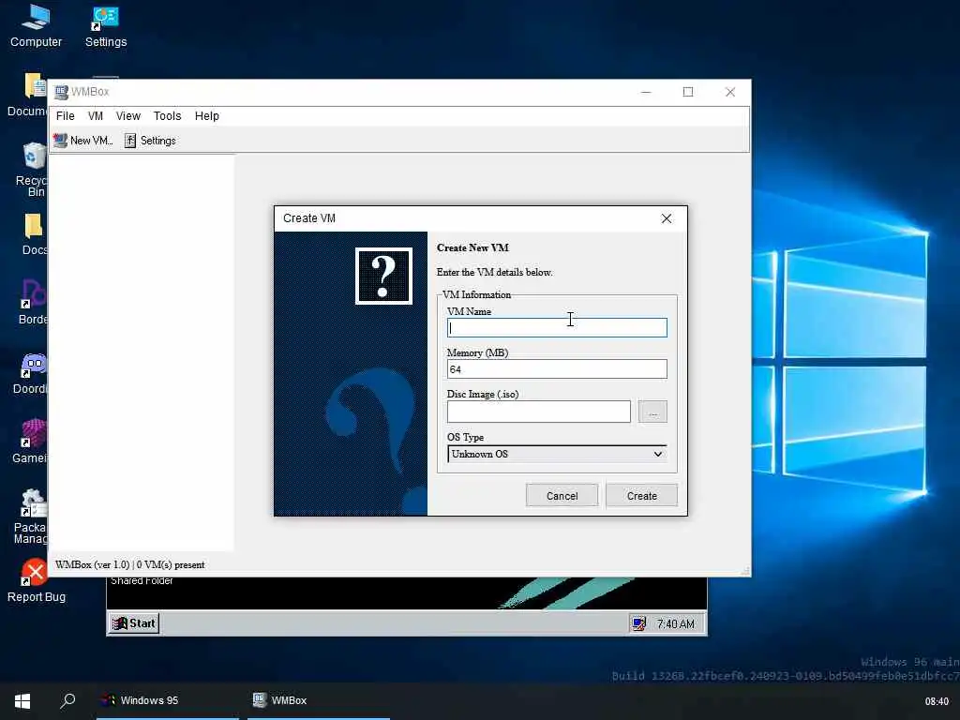Open the Documents folder icon on the desktop

point(29,95)
